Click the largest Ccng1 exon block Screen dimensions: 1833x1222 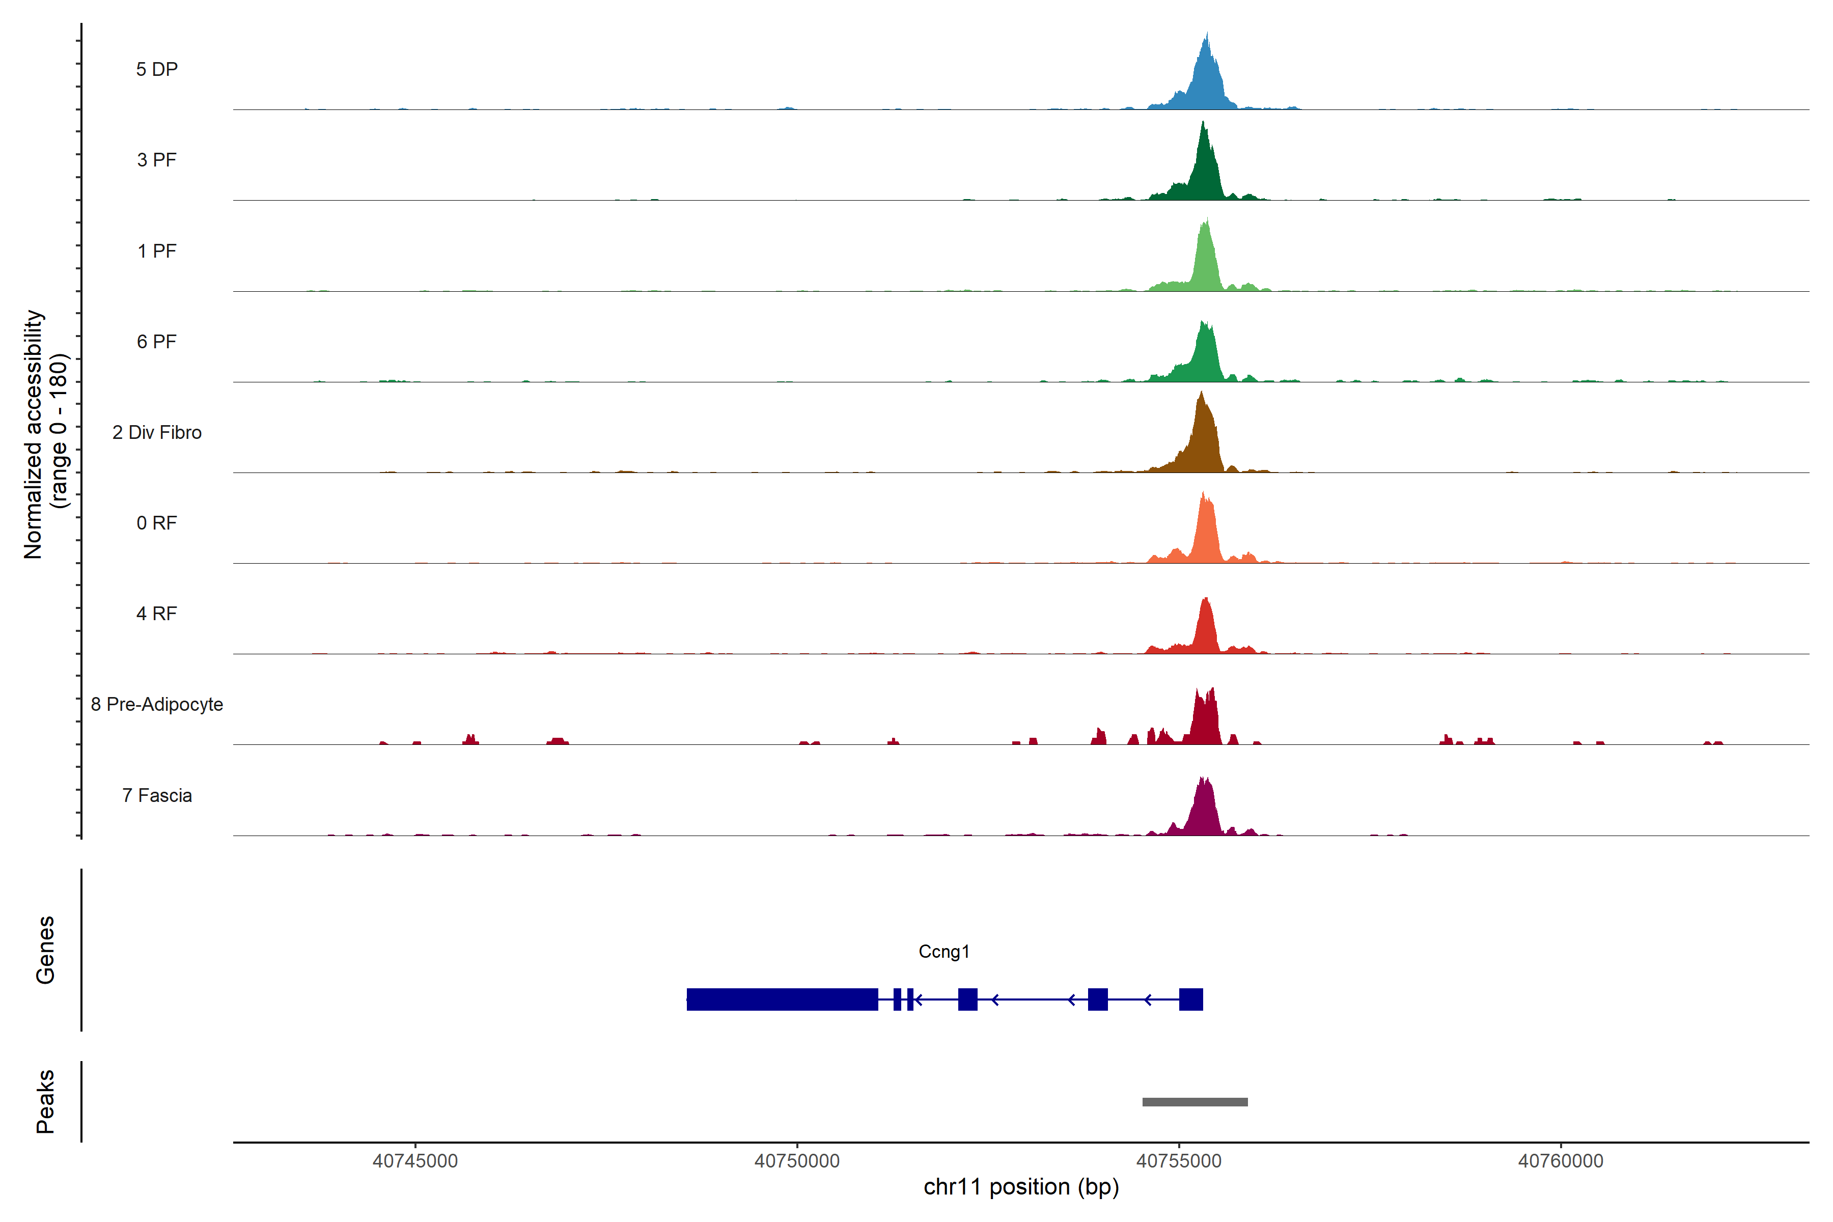click(x=782, y=999)
